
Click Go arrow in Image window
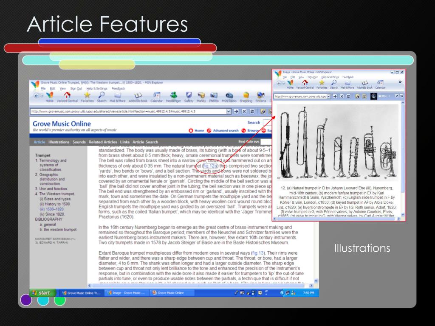tap(335, 96)
